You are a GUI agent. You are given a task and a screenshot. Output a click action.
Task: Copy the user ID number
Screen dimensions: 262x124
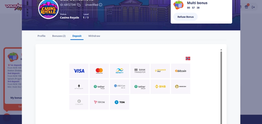(x=79, y=5)
